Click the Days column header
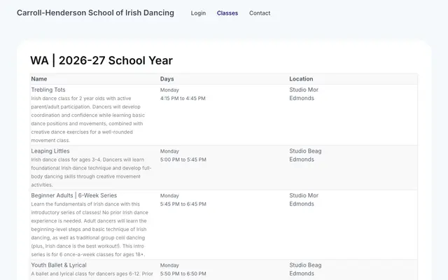The width and height of the screenshot is (448, 280). click(167, 79)
